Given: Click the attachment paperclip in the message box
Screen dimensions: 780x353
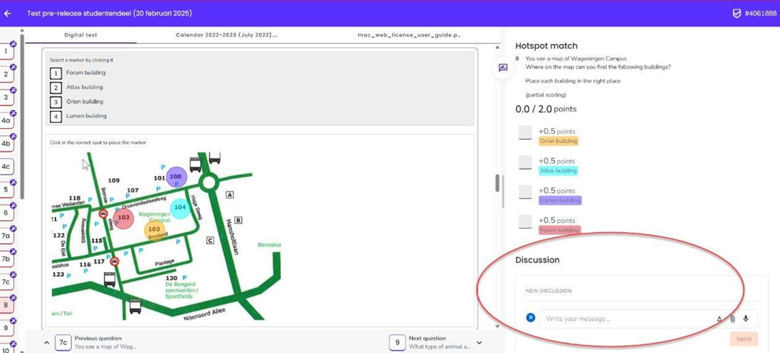Looking at the screenshot, I should [732, 318].
